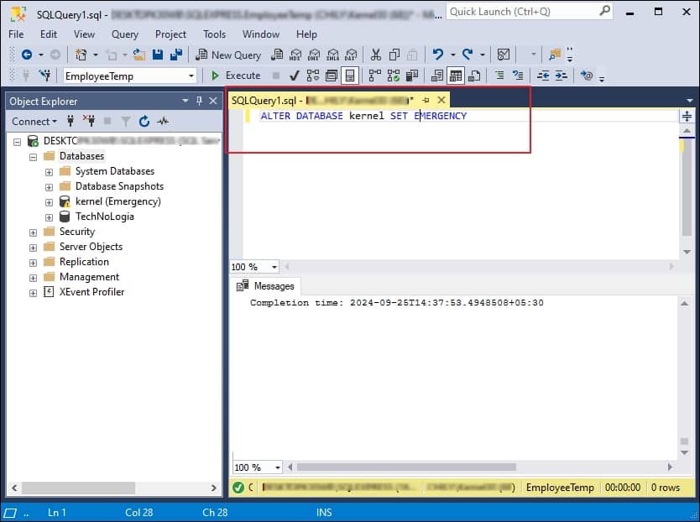Toggle IntelliSense Enabled icon
The height and width of the screenshot is (522, 700).
click(x=350, y=76)
